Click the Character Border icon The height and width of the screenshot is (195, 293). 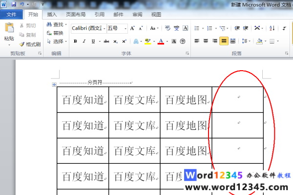coord(185,28)
